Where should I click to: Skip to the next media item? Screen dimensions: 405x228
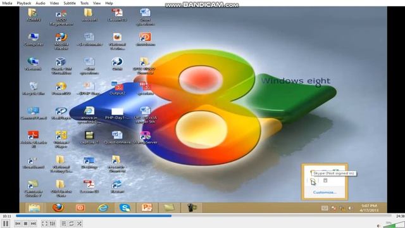(x=34, y=224)
